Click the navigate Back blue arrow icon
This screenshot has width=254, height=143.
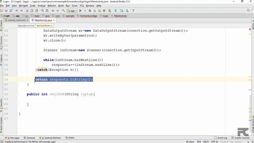[53, 11]
